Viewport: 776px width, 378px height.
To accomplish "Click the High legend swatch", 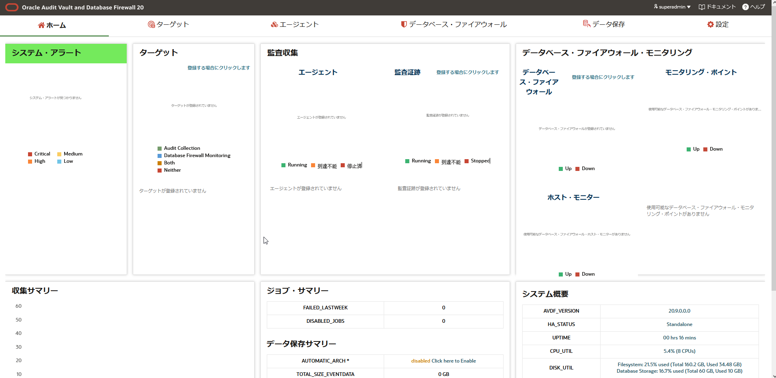I will (30, 162).
